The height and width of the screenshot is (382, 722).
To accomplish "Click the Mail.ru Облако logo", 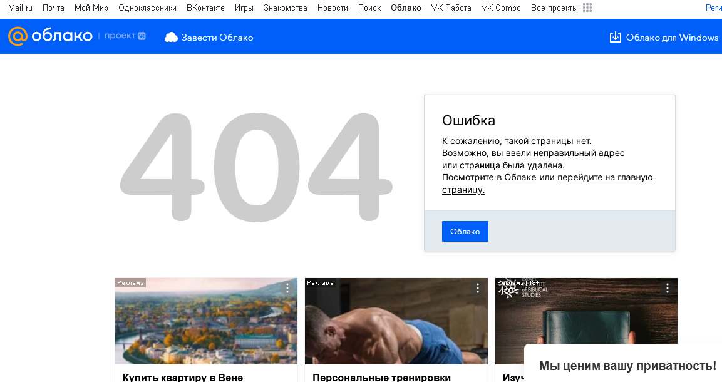I will tap(50, 36).
